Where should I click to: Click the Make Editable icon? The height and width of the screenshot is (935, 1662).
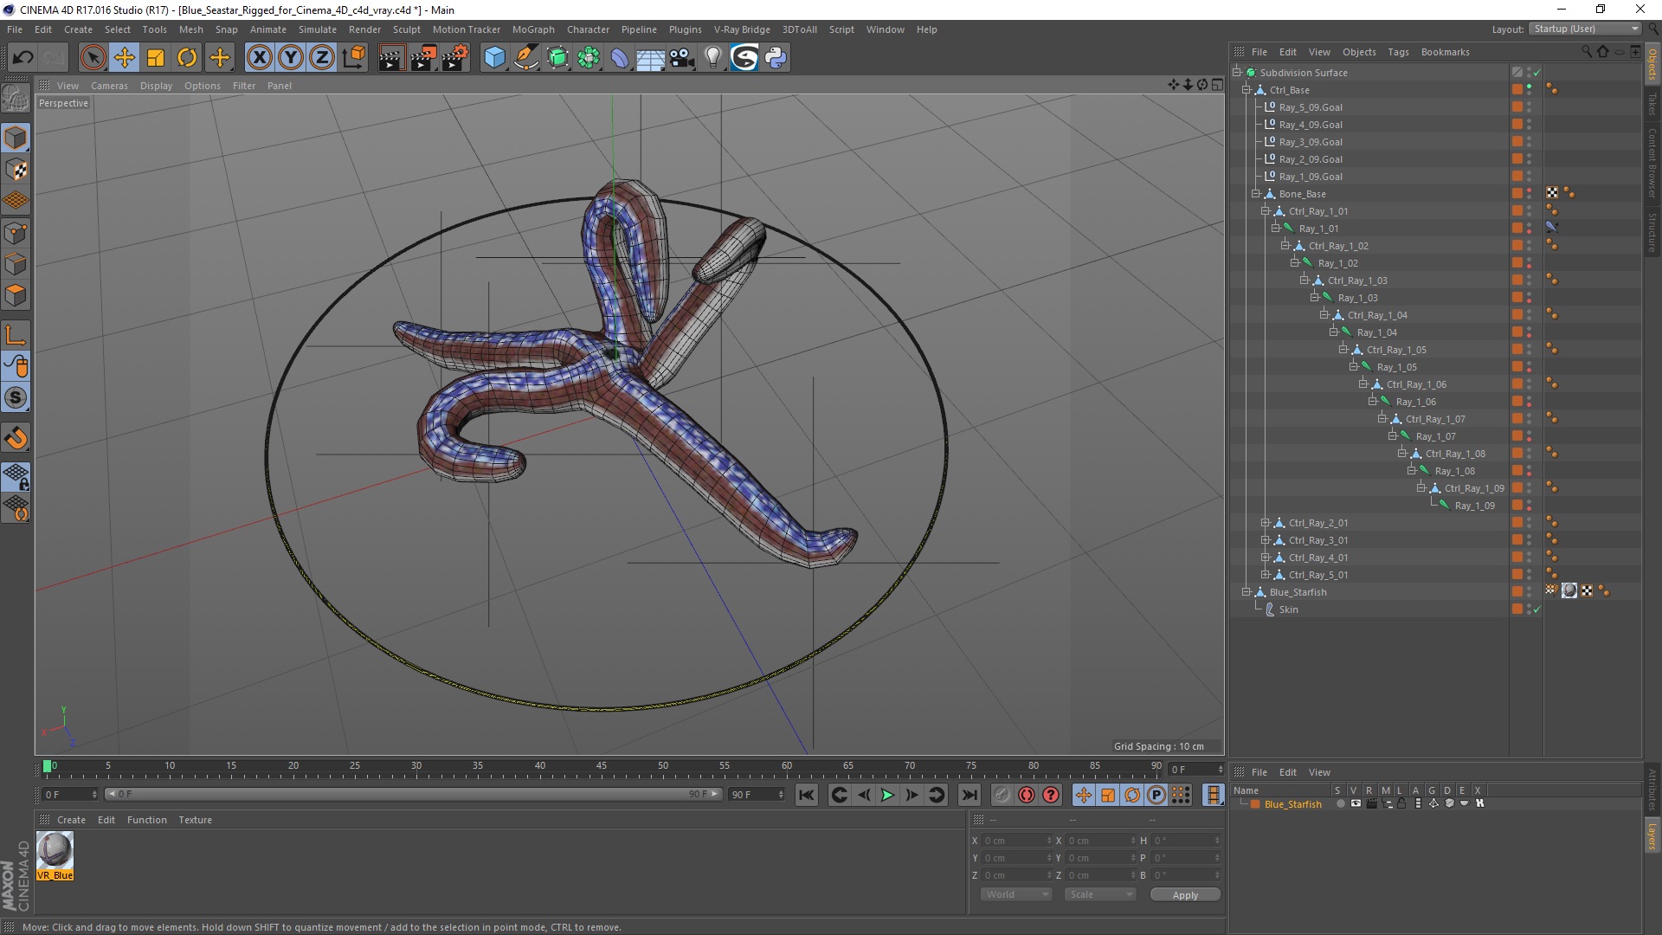(x=16, y=100)
